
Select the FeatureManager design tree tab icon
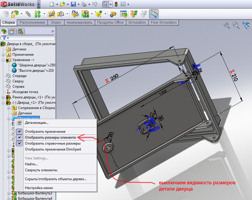coord(4,31)
